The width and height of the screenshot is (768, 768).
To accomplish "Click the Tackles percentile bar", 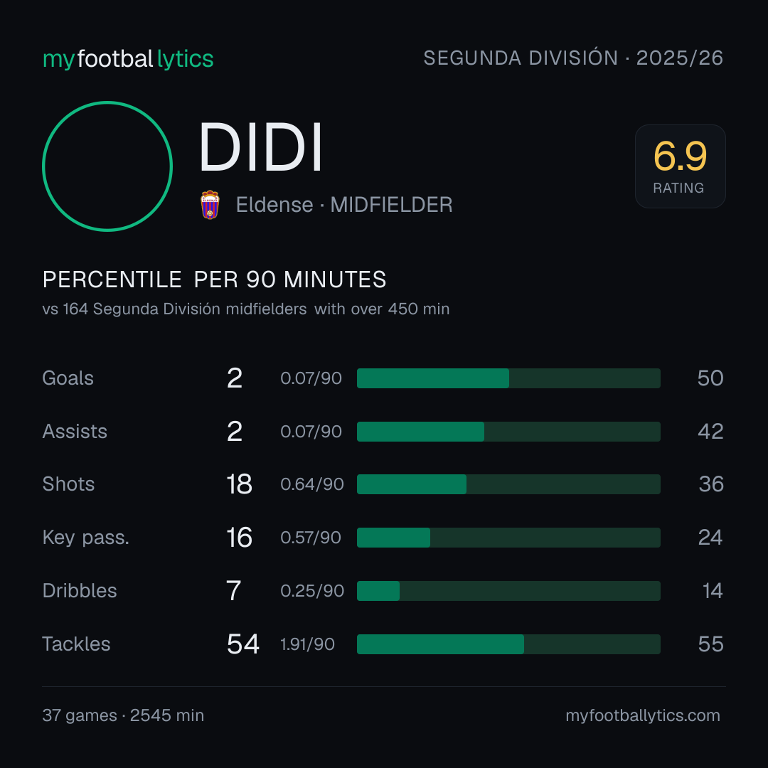I will (x=508, y=644).
